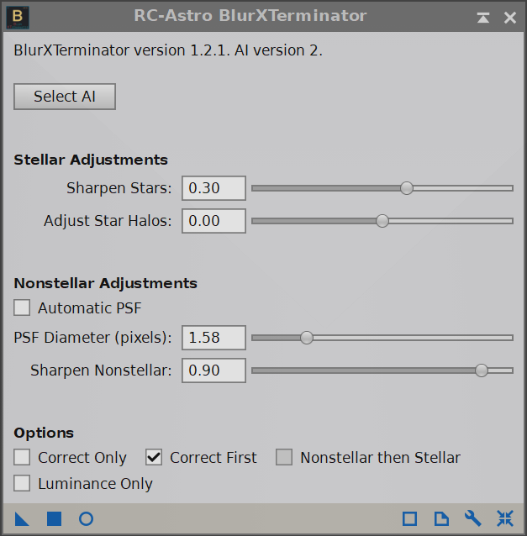Toggle real-time preview circle icon
The image size is (527, 536).
86,519
